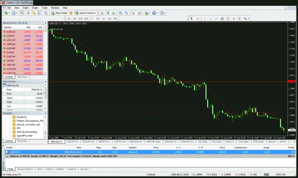Open the Indicators list icon
This screenshot has height=178, width=298.
tap(146, 13)
